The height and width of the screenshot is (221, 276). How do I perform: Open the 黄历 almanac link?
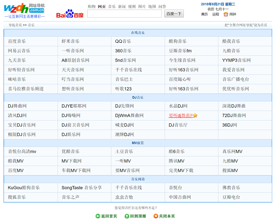204,14
